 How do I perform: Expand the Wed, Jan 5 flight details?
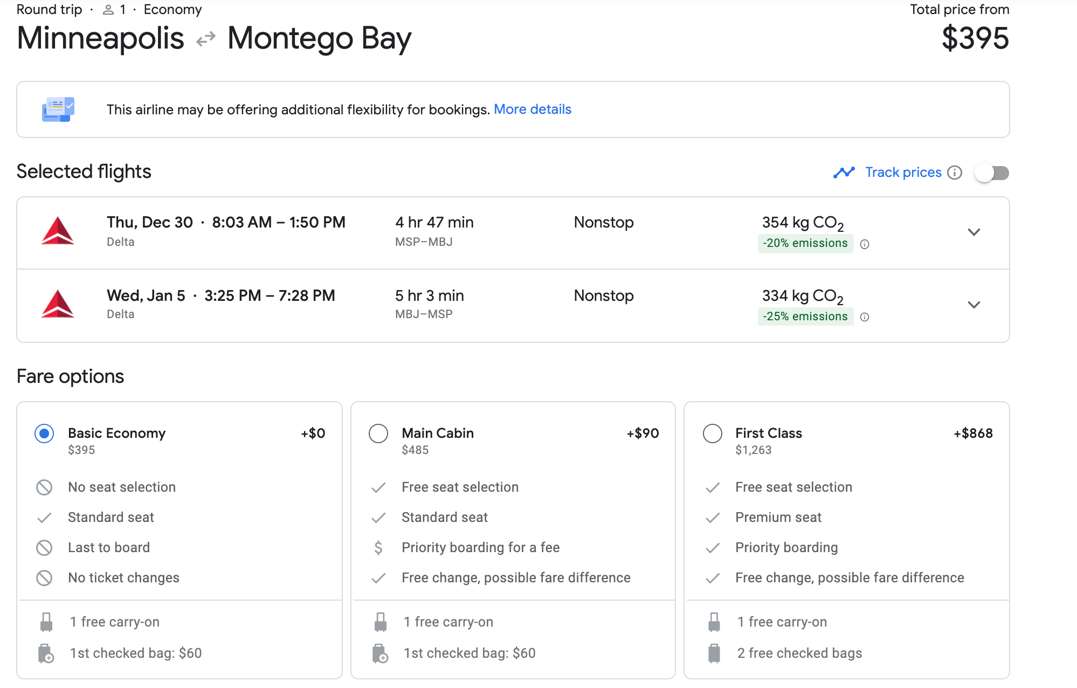click(x=974, y=305)
